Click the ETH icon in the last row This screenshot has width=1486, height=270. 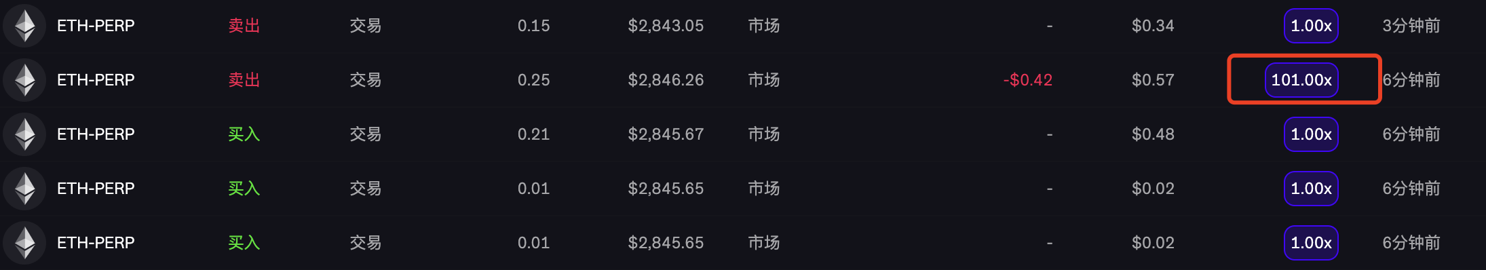(24, 243)
